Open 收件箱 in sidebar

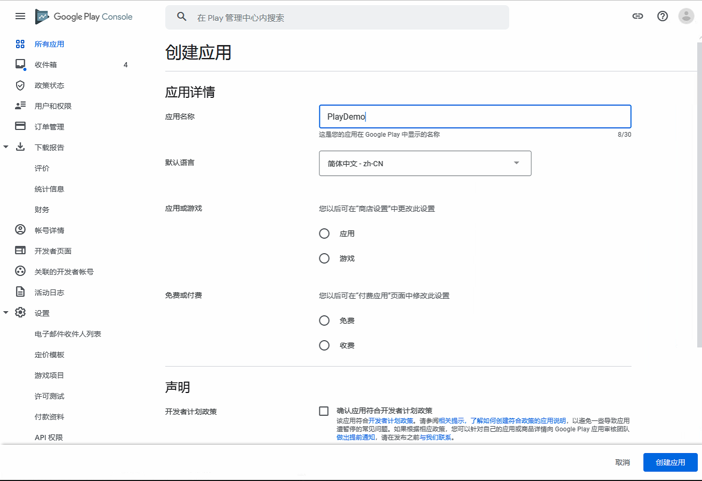[46, 65]
